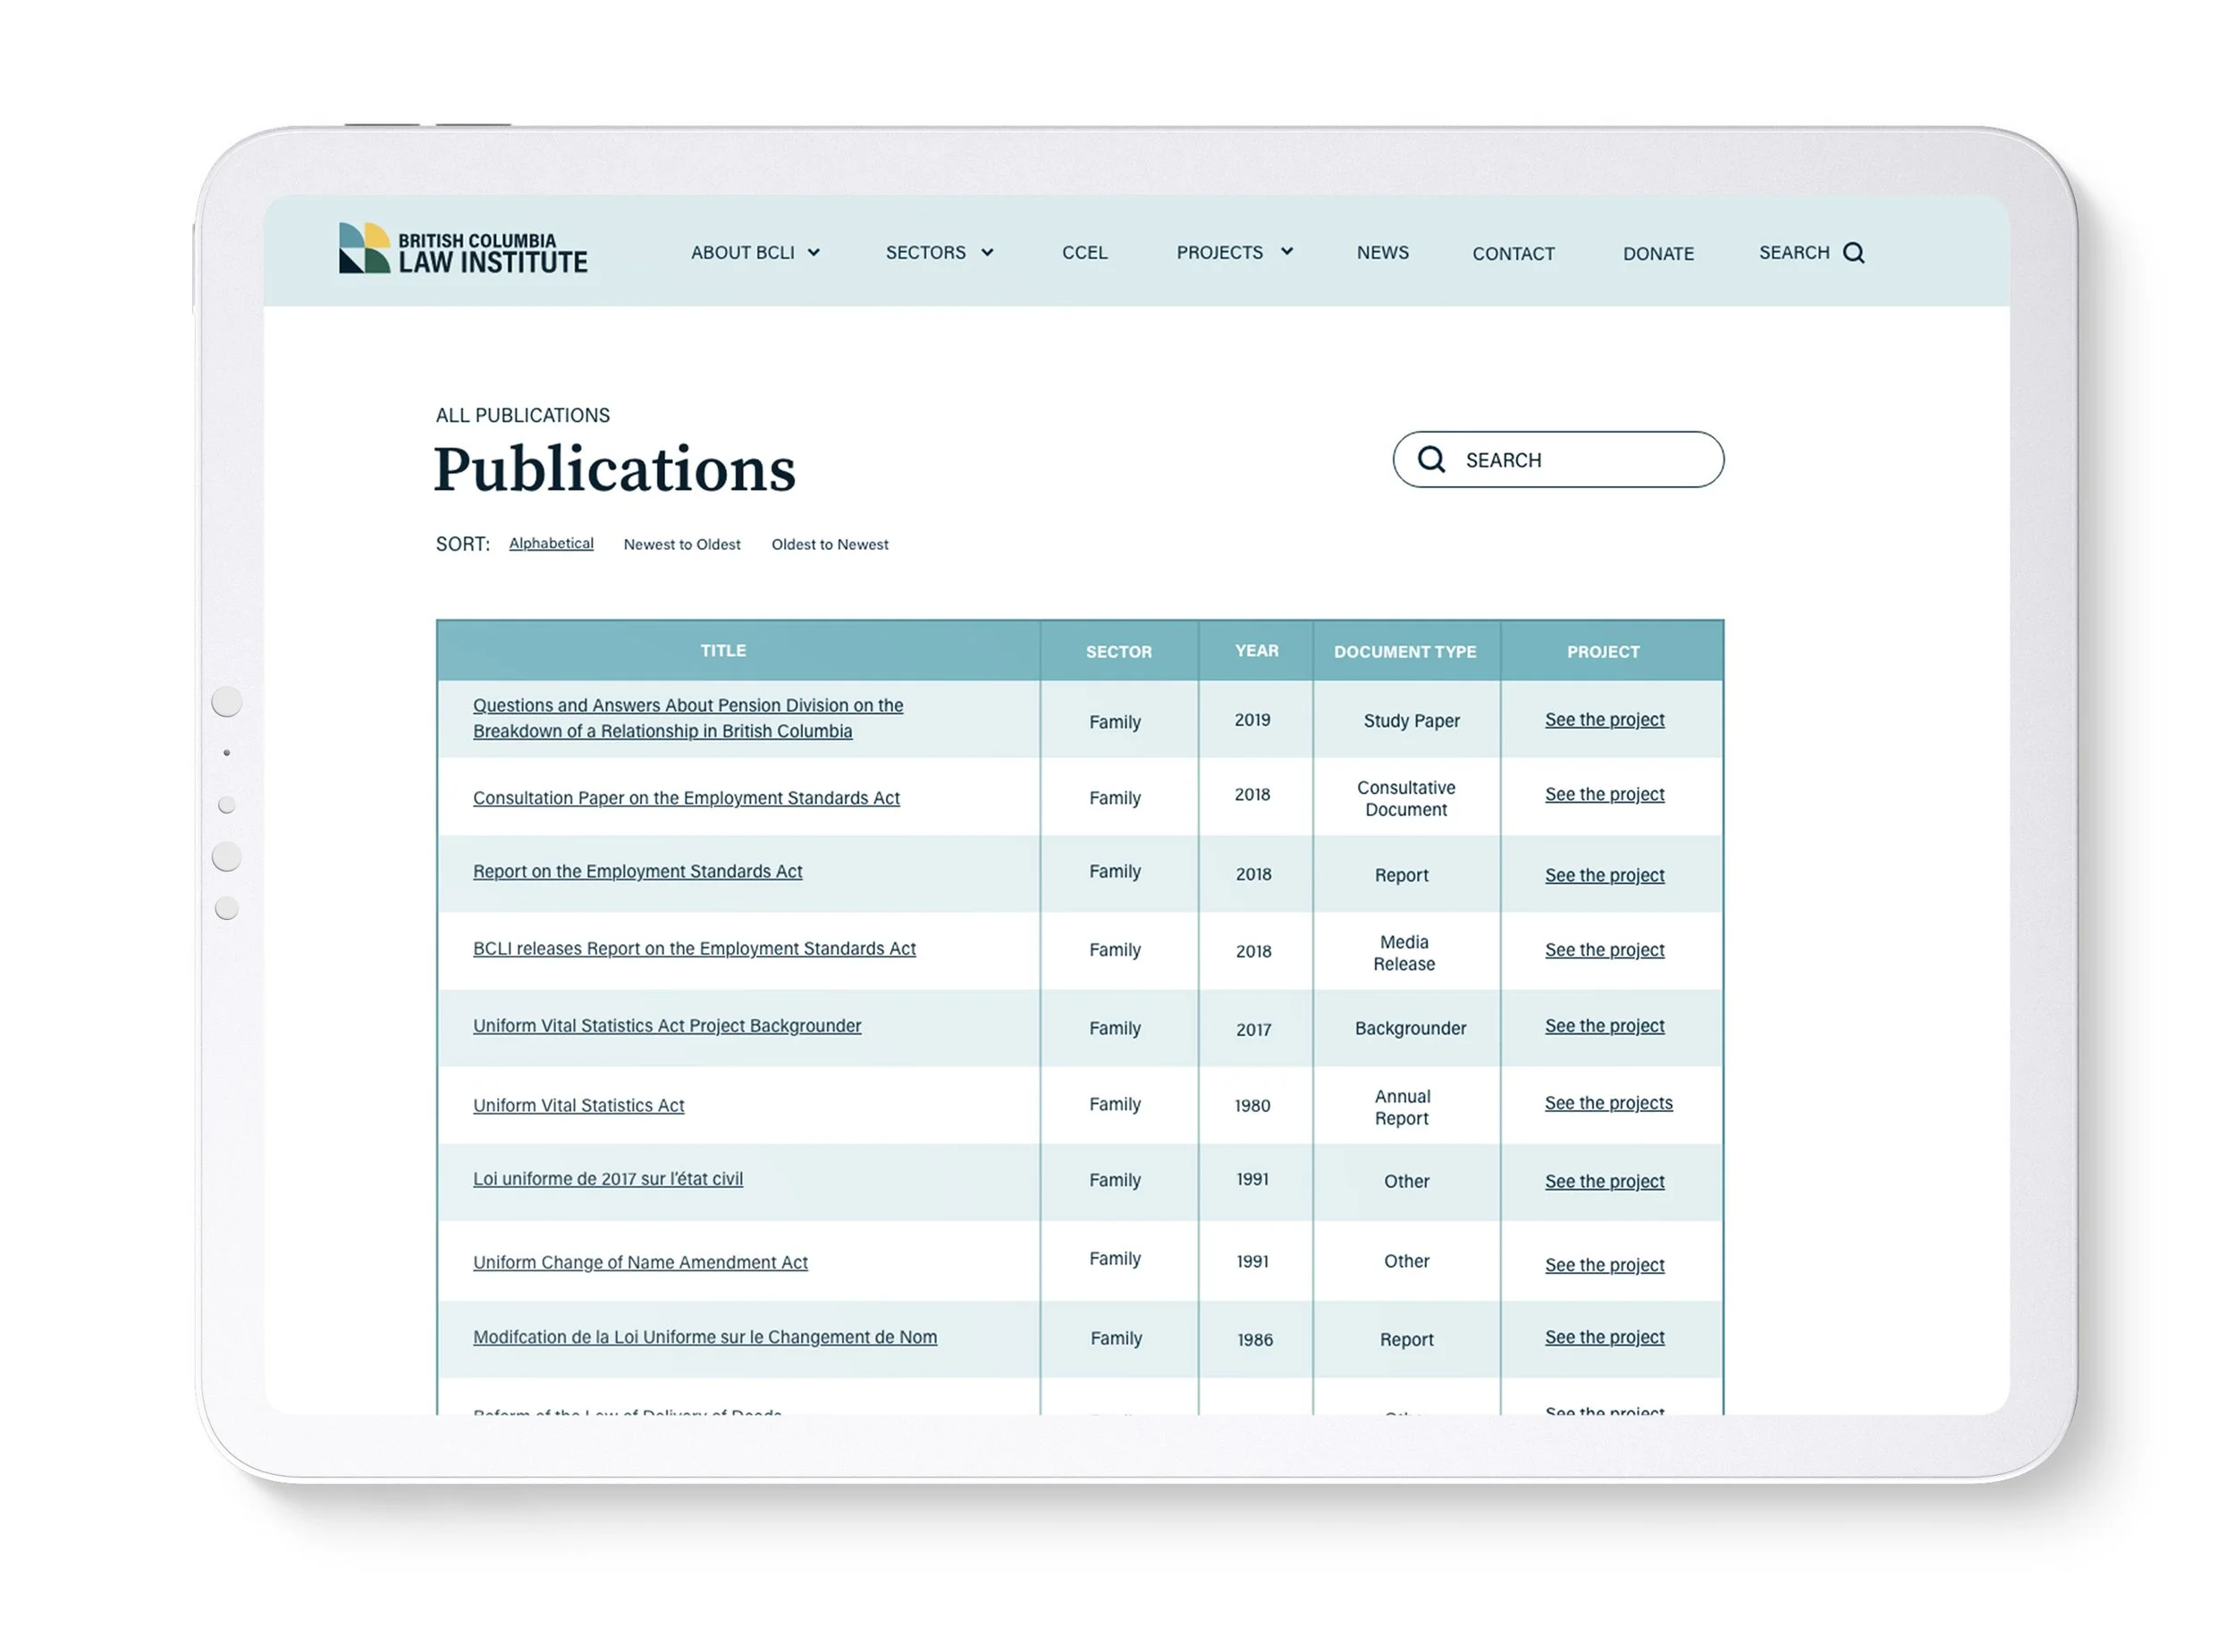This screenshot has width=2235, height=1652.
Task: Open Uniform Vital Statistics Act Project Backgrounder
Action: tap(667, 1026)
